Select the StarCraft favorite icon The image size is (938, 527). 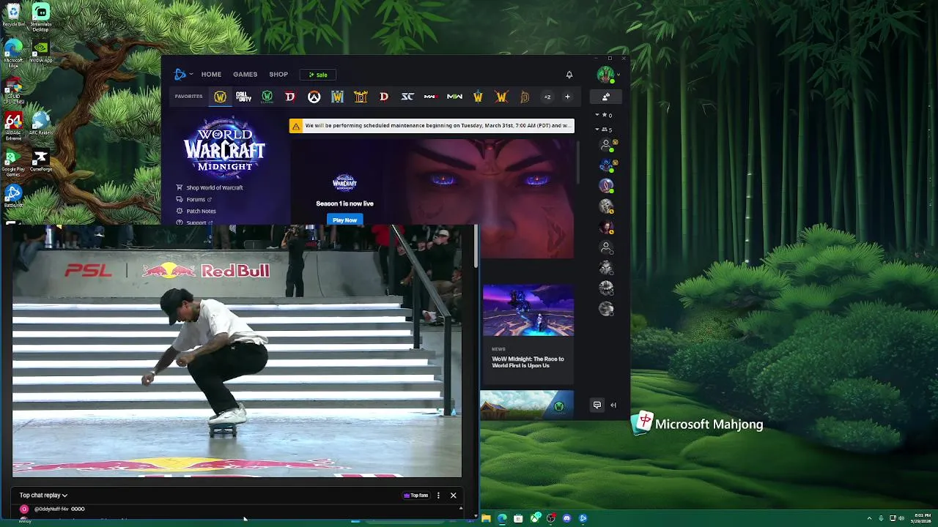point(407,97)
